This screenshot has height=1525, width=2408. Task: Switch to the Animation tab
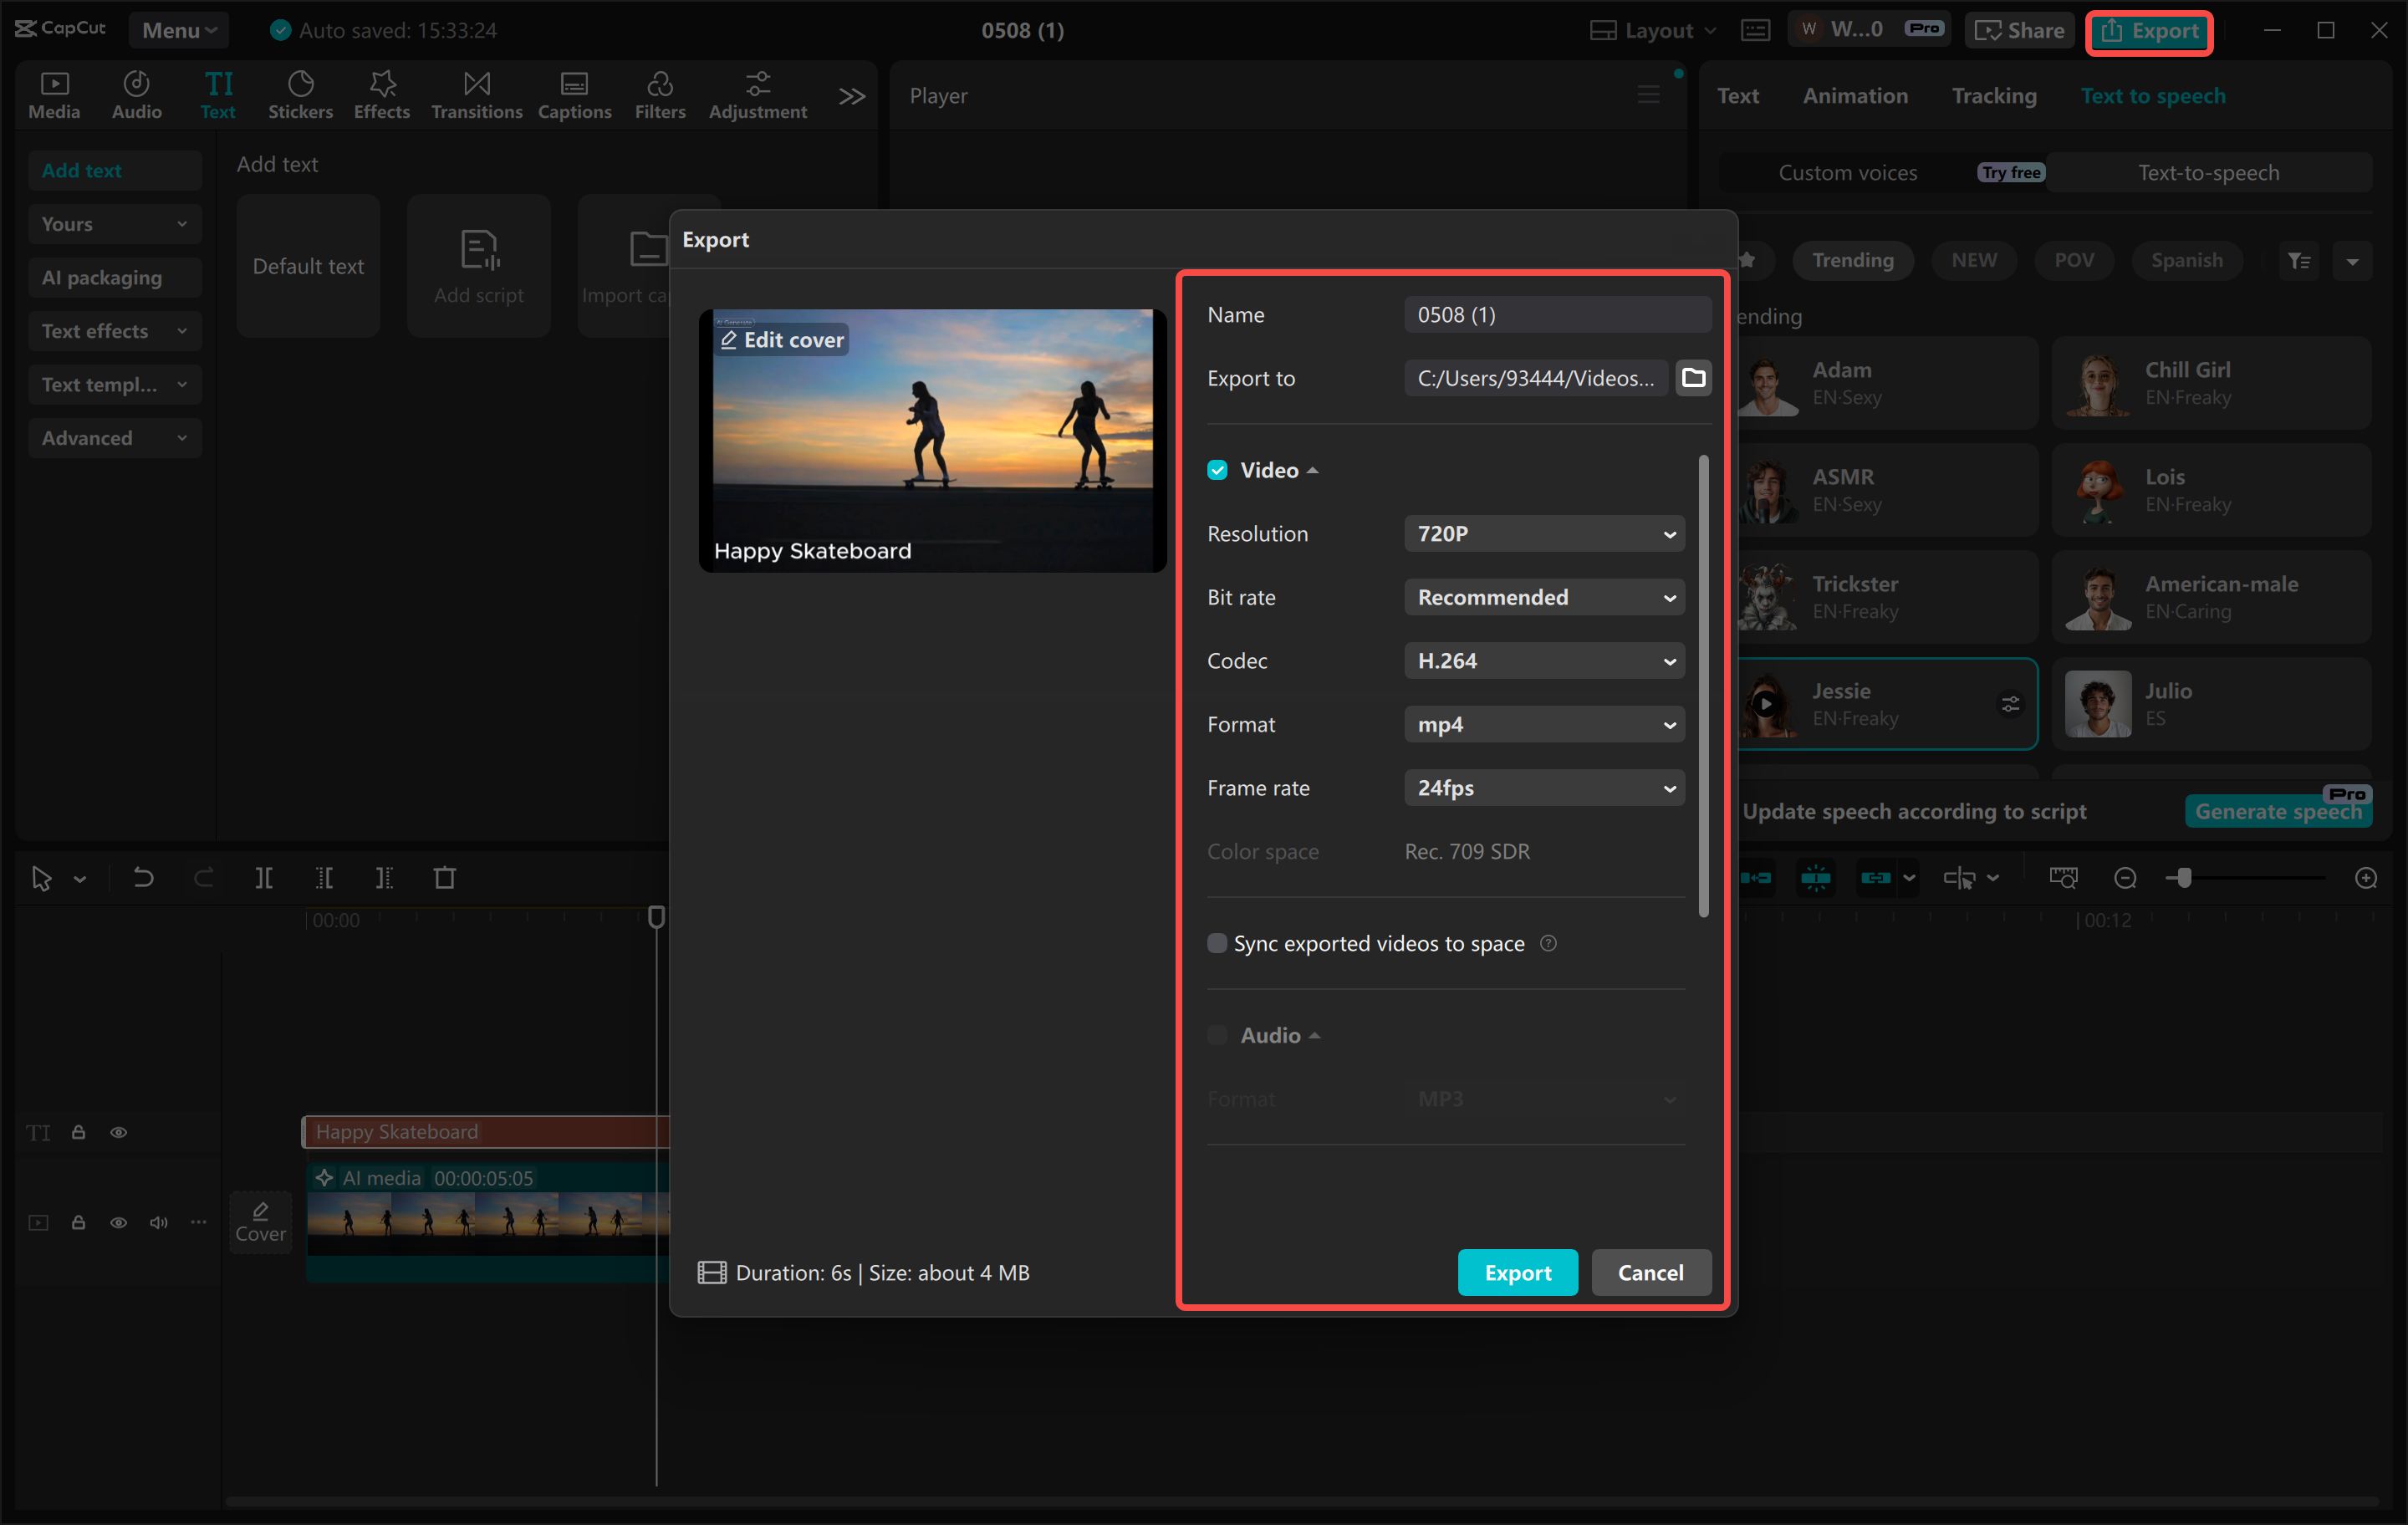pyautogui.click(x=1855, y=95)
